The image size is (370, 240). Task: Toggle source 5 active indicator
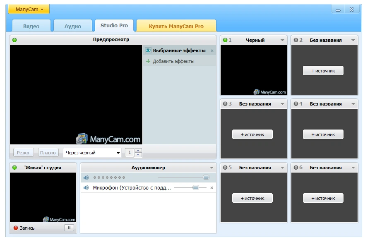(225, 168)
